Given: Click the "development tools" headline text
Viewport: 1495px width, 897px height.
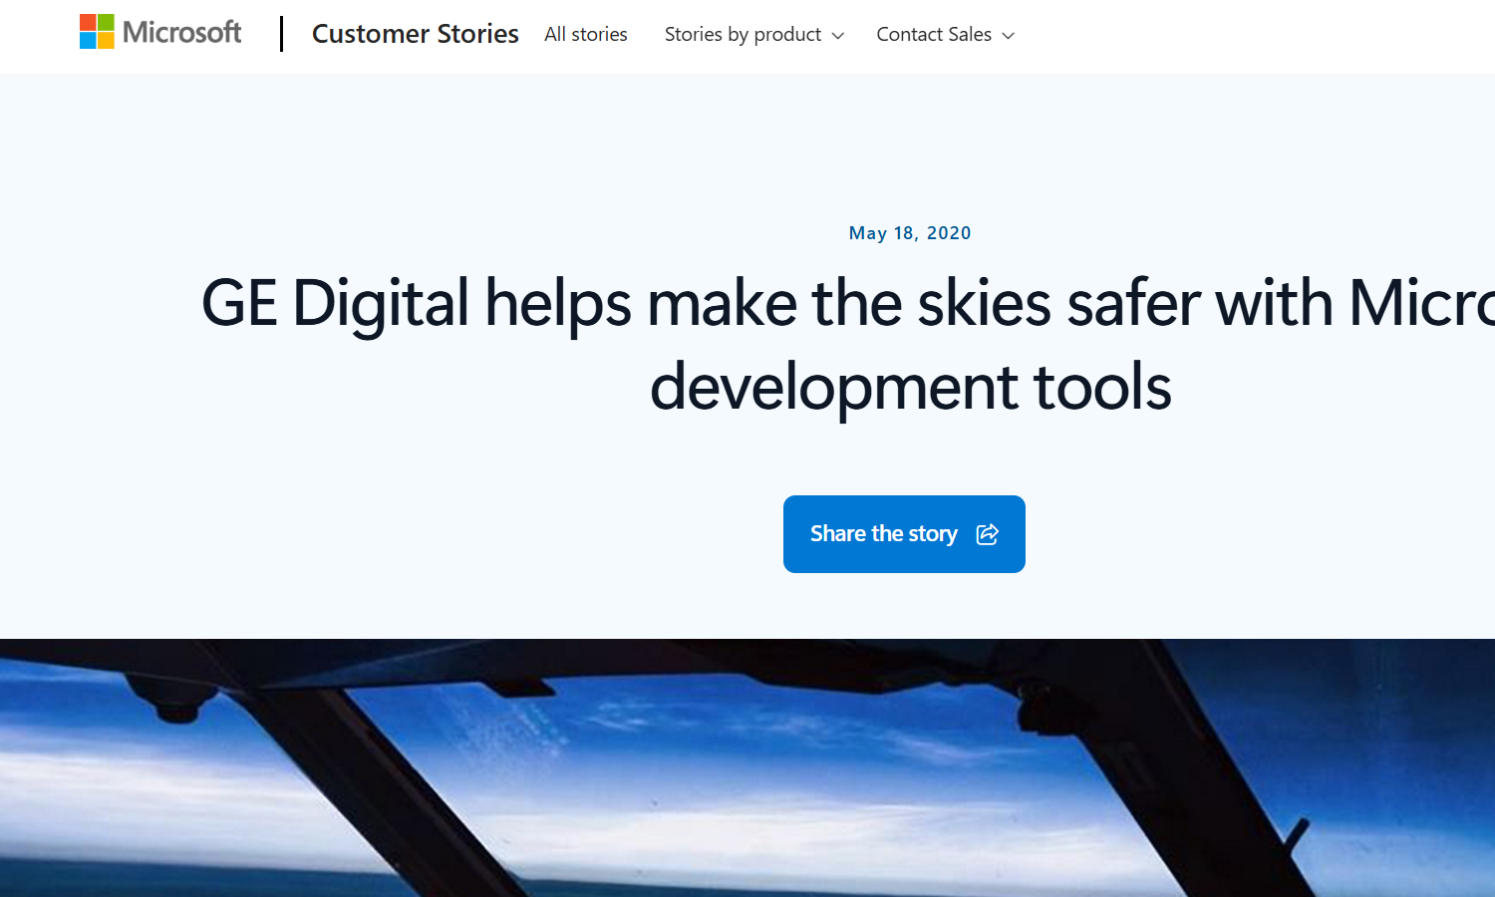Looking at the screenshot, I should coord(910,387).
